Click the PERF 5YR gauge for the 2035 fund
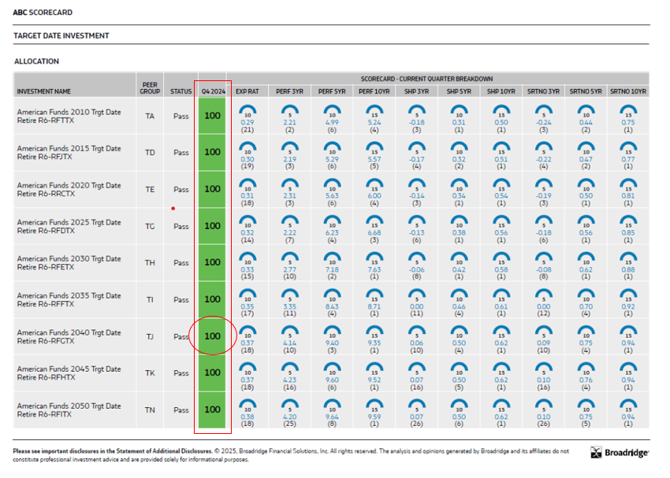 (332, 295)
